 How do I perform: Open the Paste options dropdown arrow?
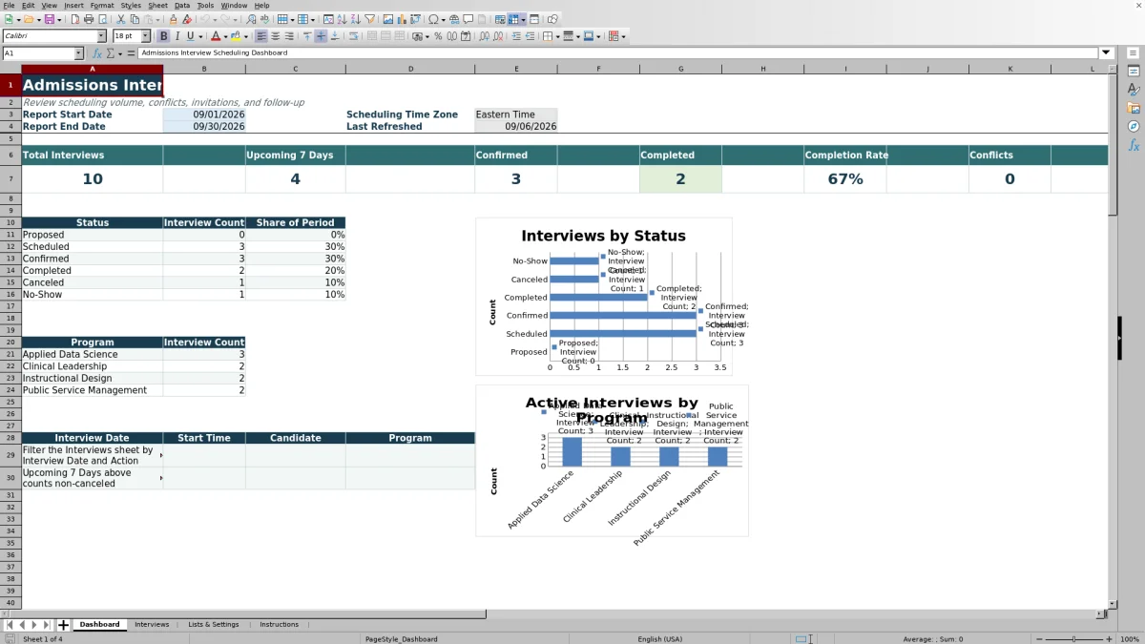coord(157,19)
